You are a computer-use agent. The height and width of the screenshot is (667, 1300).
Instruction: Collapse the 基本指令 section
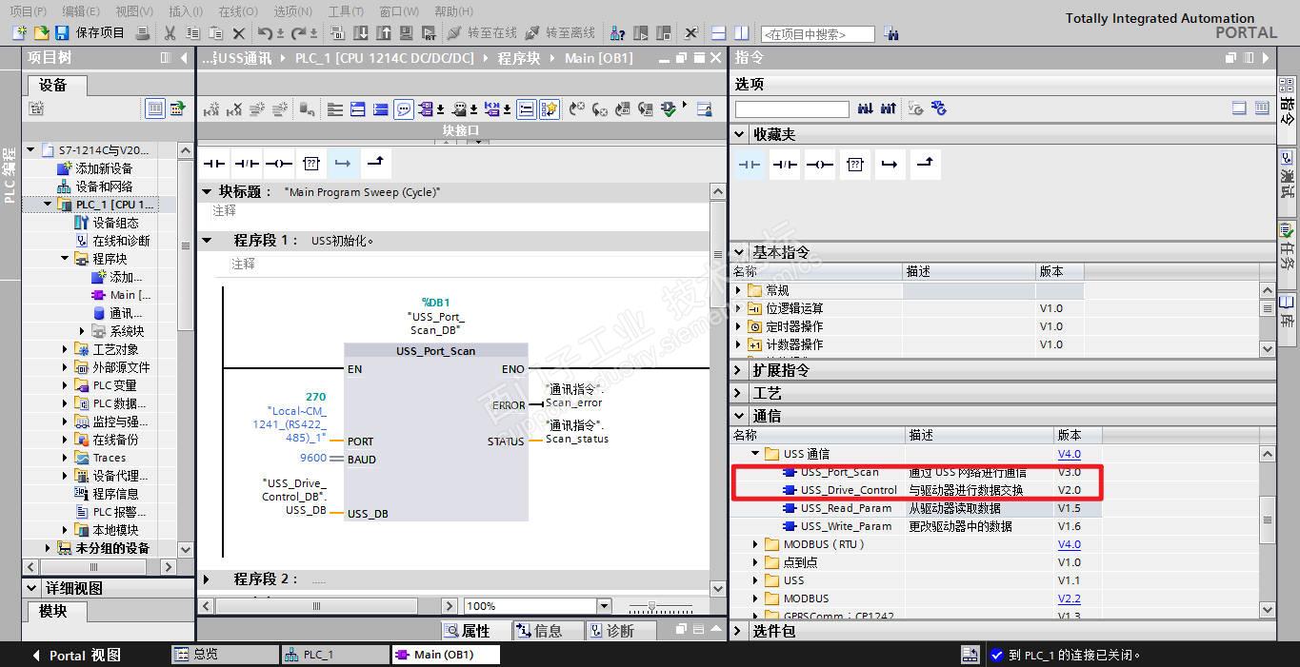[x=740, y=252]
